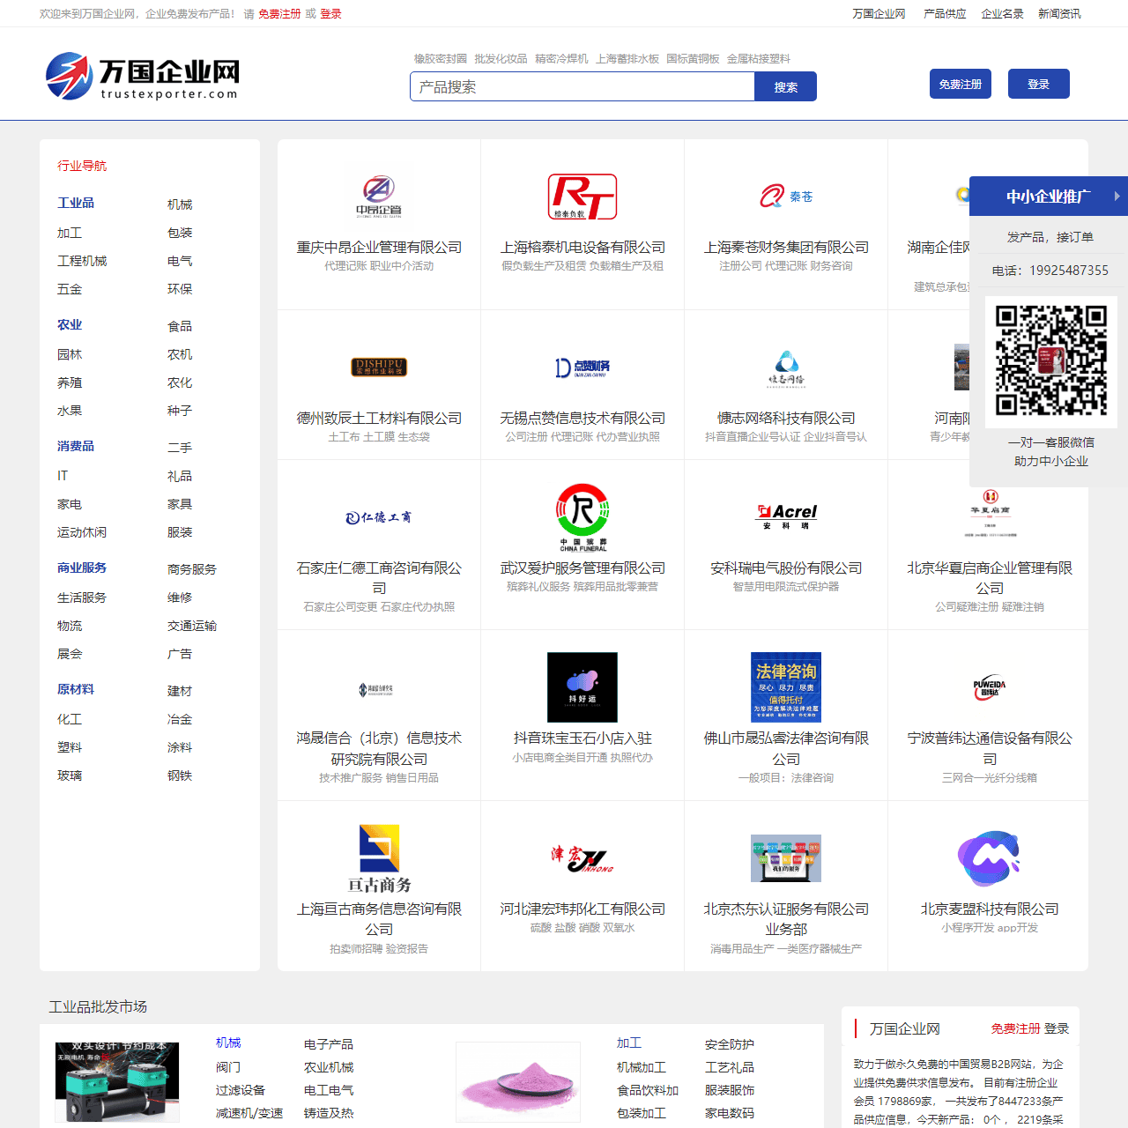
Task: Open 安科瑞电气股份有限公司 company name
Action: pos(786,568)
